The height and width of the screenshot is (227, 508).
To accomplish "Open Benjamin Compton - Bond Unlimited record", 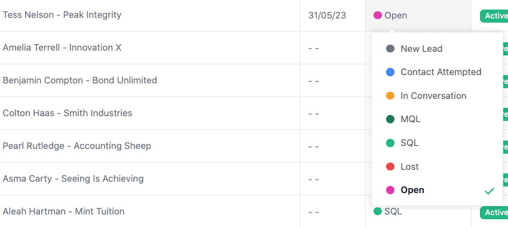I will (79, 80).
